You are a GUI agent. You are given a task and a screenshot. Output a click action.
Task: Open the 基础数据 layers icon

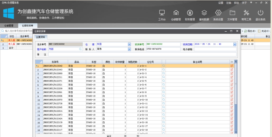[x=204, y=15]
